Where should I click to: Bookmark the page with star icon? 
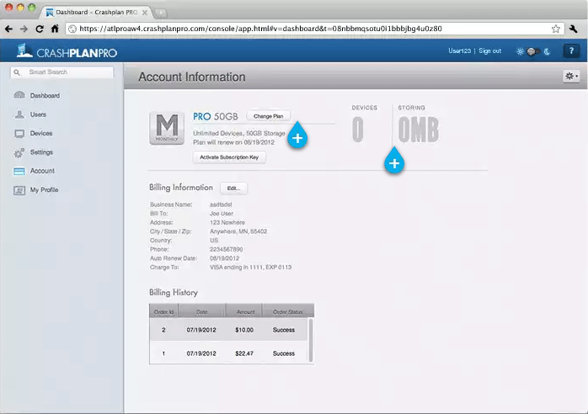556,29
